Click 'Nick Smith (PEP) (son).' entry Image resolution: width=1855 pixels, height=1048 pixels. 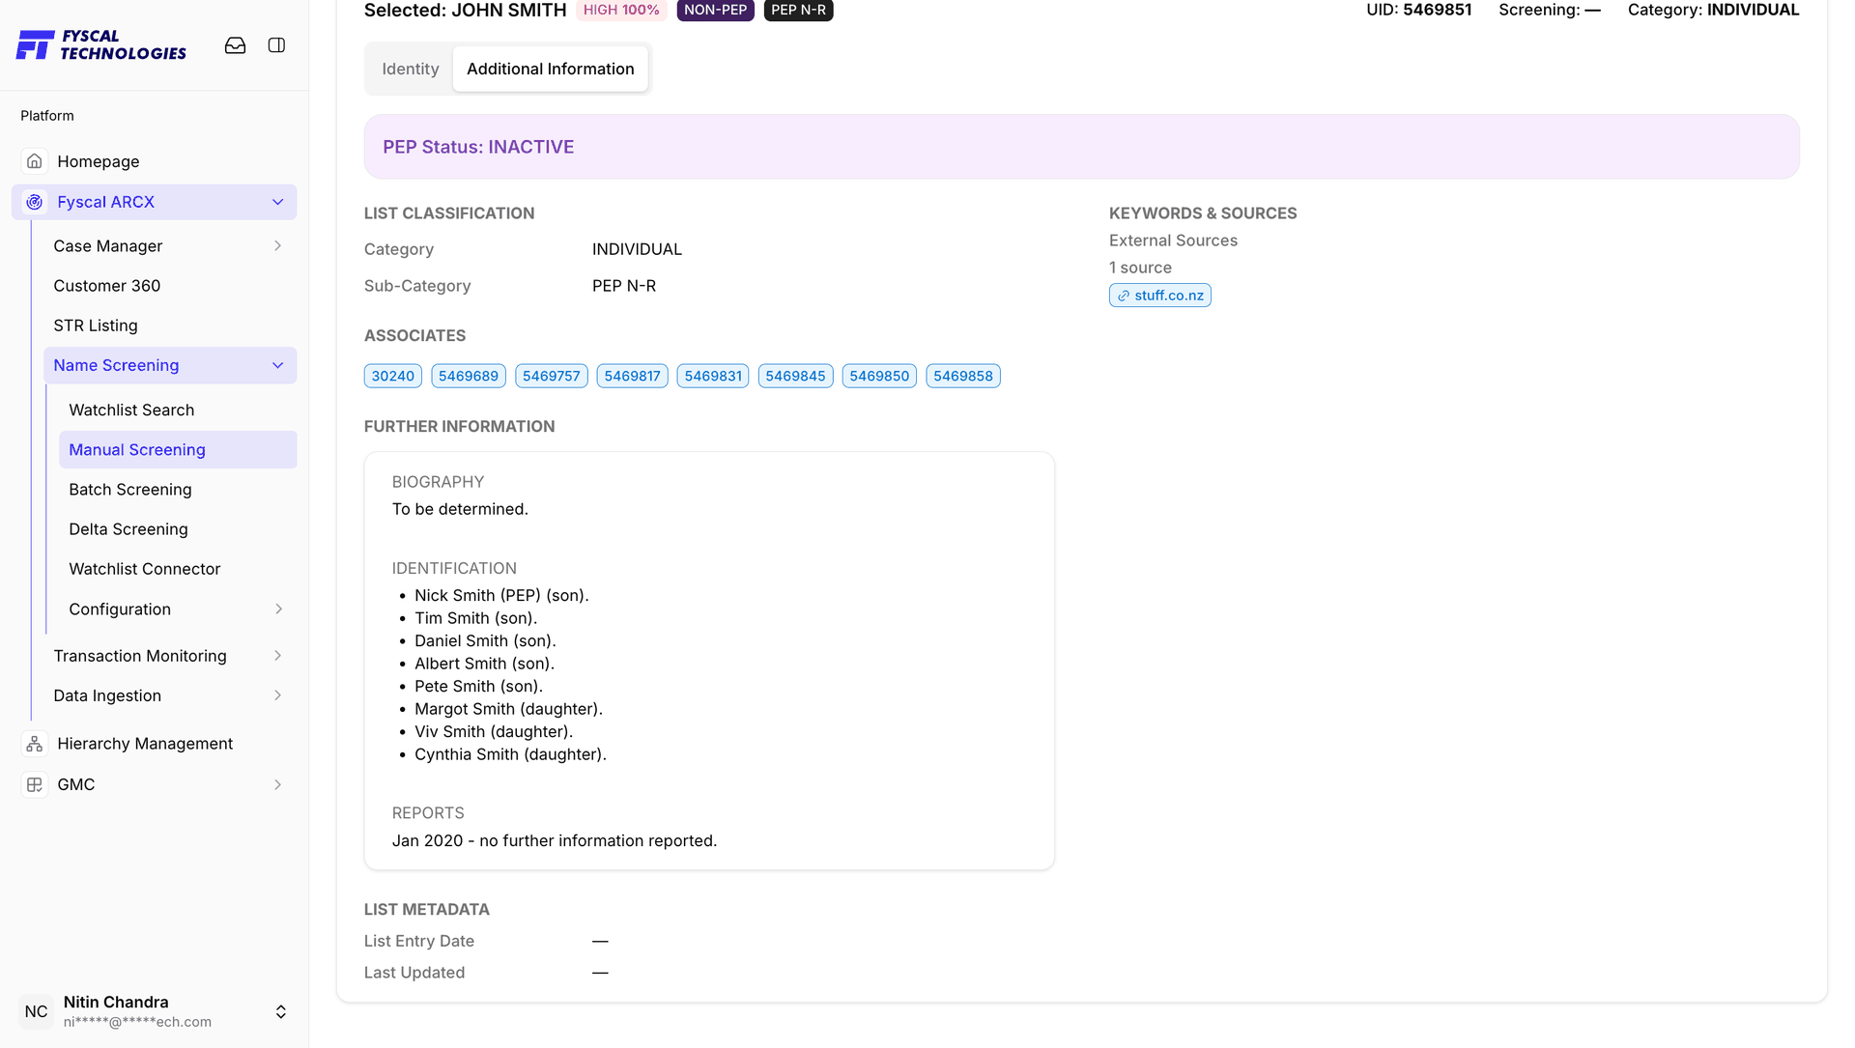click(501, 596)
